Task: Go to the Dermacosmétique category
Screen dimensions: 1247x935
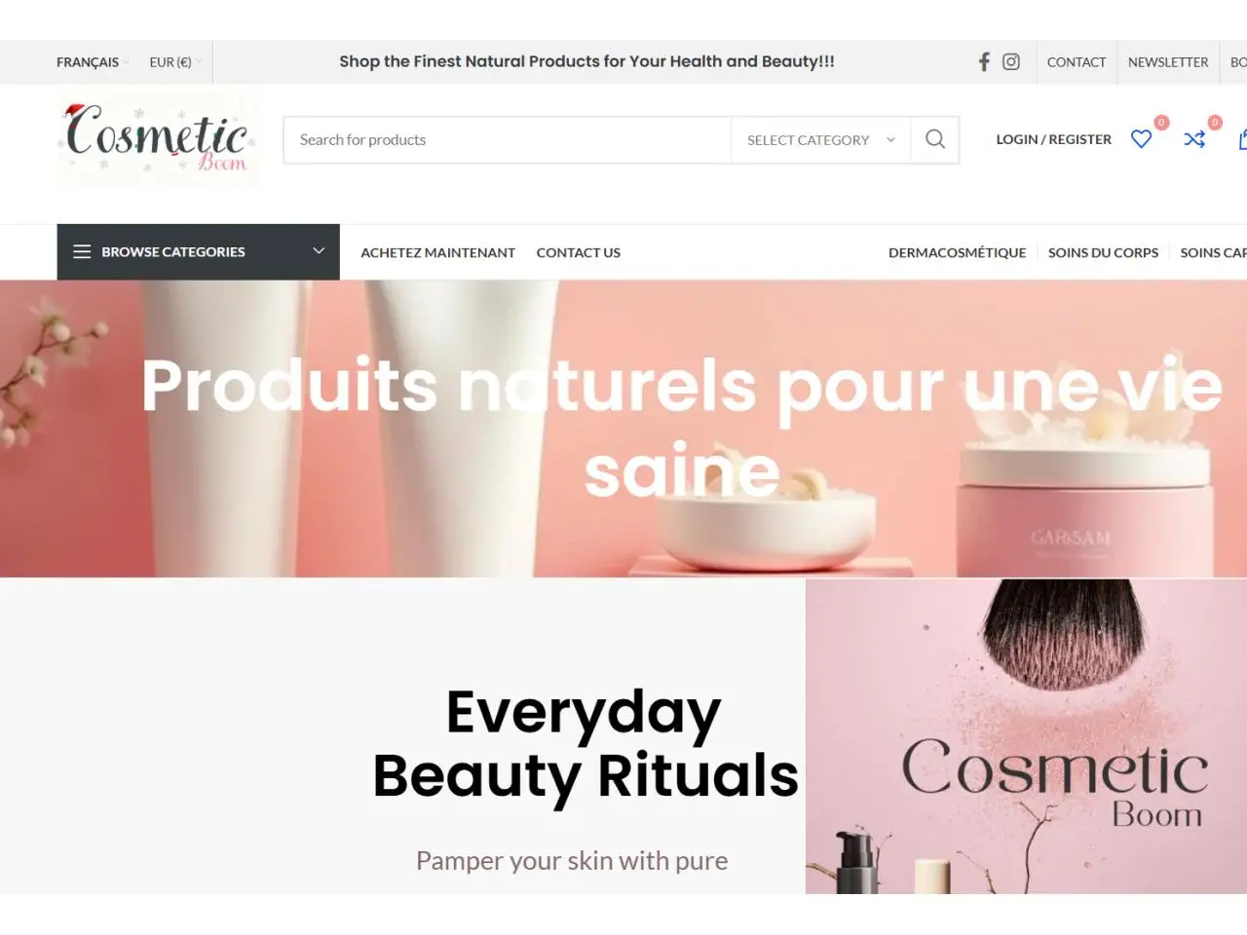Action: tap(957, 252)
